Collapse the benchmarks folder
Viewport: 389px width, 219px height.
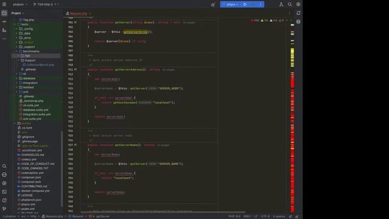[16, 51]
